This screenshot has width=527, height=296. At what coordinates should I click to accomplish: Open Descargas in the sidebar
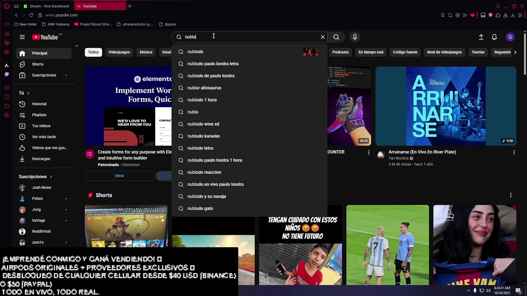pos(44,159)
